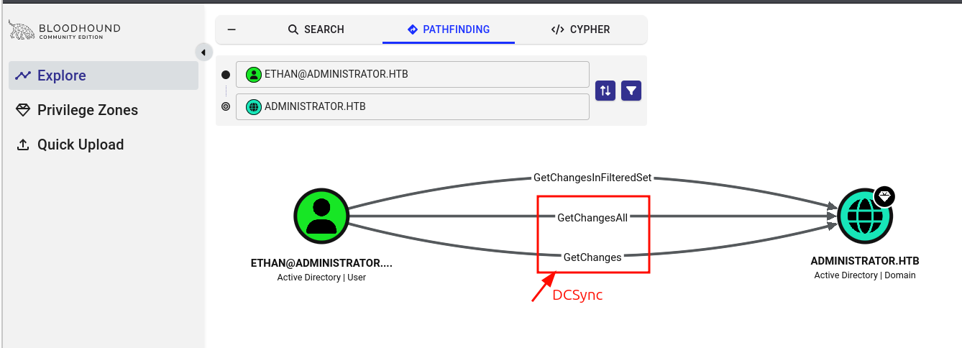Click the BloodHound logo icon

tap(22, 30)
